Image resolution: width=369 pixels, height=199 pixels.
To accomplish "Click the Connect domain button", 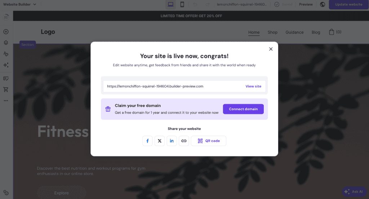I will [243, 109].
